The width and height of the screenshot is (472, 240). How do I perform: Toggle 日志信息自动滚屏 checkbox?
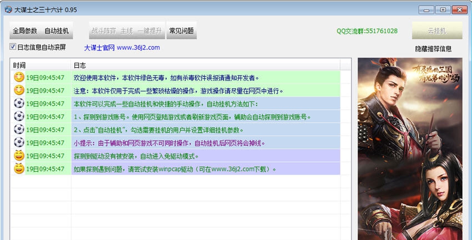coord(12,47)
